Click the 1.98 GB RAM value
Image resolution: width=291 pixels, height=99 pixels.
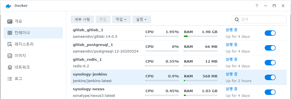[210, 32]
